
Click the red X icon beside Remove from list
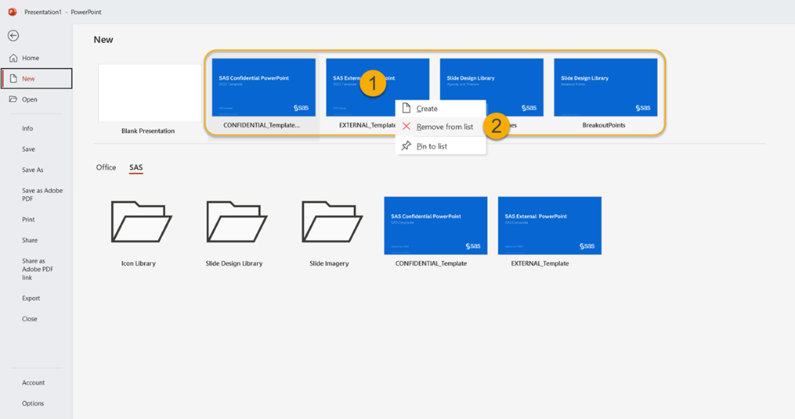[x=406, y=127]
